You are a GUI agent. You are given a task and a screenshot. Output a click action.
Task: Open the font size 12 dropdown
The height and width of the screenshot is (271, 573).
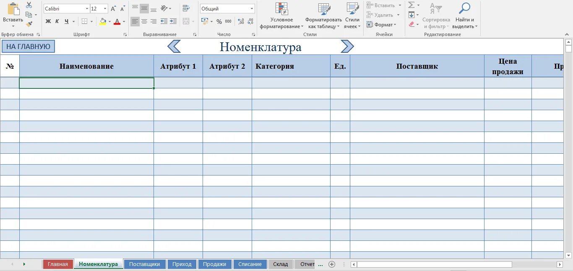coord(105,9)
